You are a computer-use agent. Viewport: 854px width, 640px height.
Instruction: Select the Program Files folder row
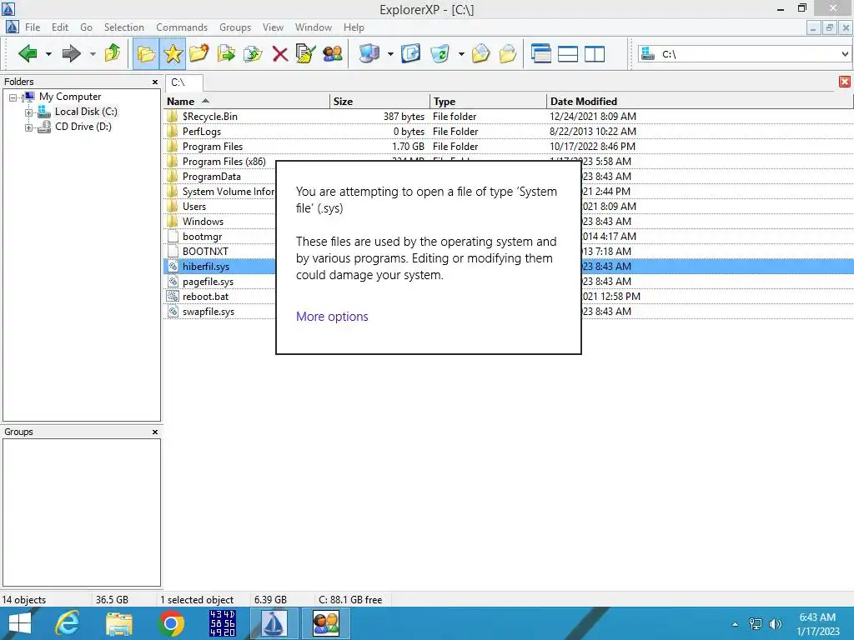508,147
